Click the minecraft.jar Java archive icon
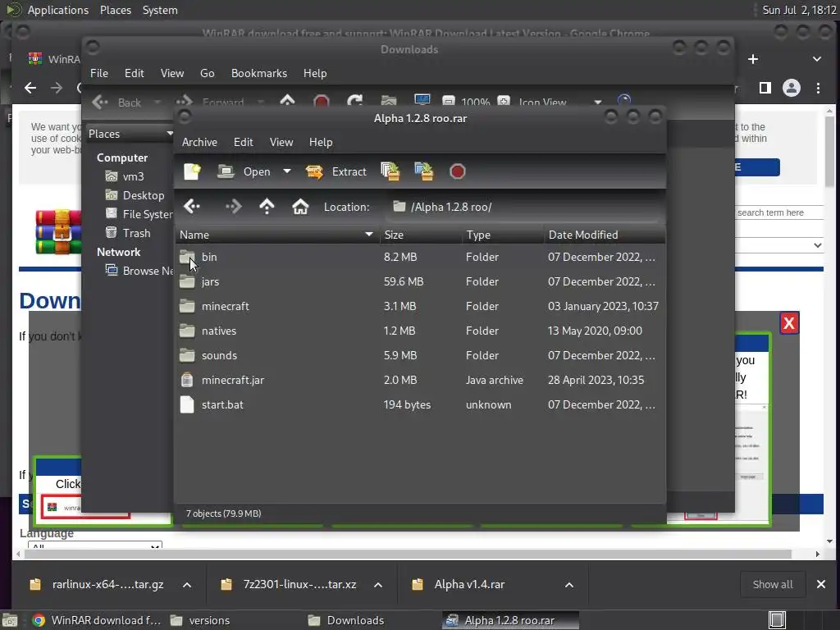840x630 pixels. pos(187,380)
